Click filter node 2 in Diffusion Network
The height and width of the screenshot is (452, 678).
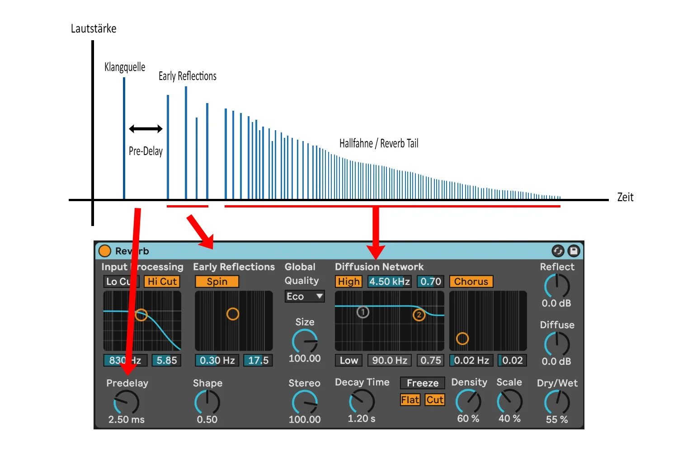point(419,315)
